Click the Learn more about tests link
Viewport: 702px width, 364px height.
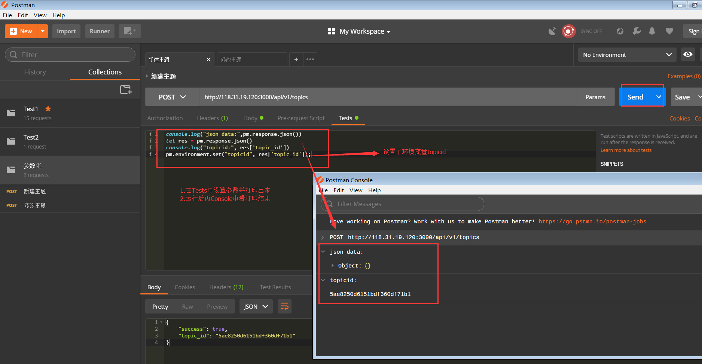pos(626,150)
